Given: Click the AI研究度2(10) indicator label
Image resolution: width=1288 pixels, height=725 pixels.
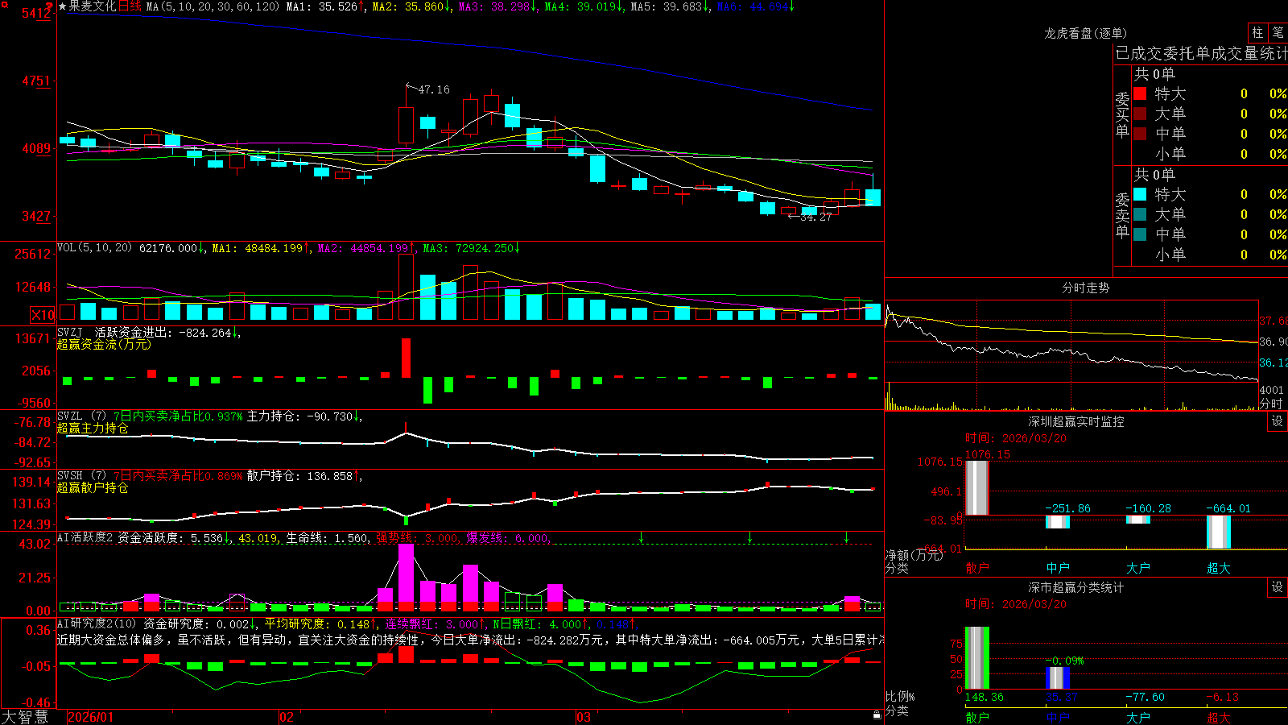Looking at the screenshot, I should click(97, 623).
